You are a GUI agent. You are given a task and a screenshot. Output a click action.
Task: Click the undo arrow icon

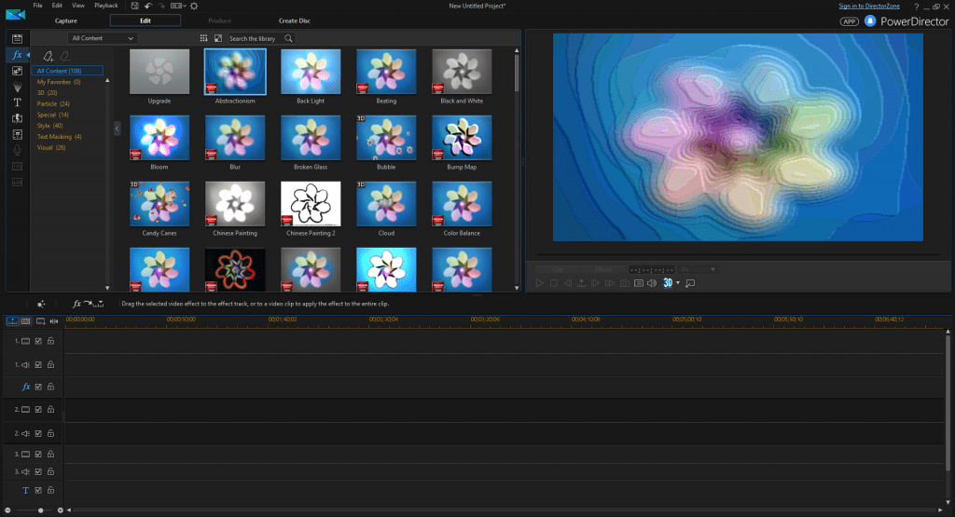click(x=149, y=6)
